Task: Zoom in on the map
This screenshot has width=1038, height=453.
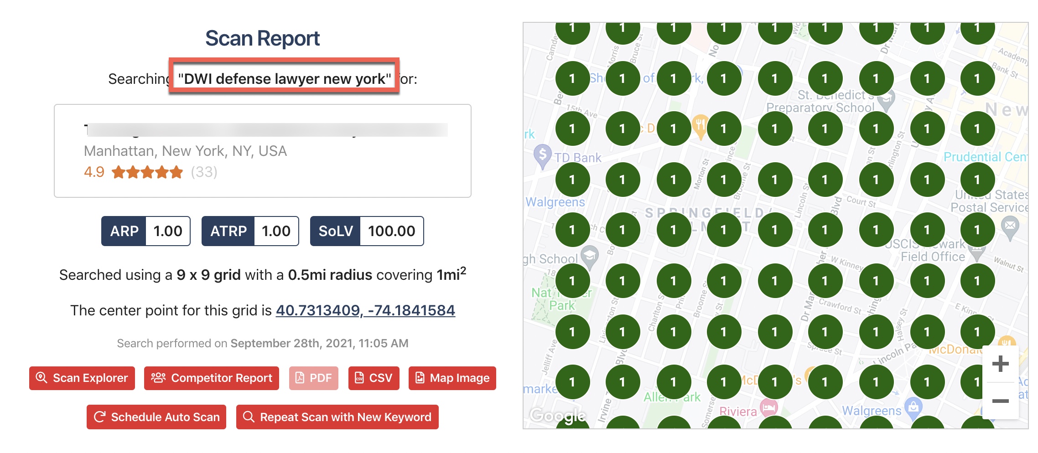Action: pos(1000,364)
